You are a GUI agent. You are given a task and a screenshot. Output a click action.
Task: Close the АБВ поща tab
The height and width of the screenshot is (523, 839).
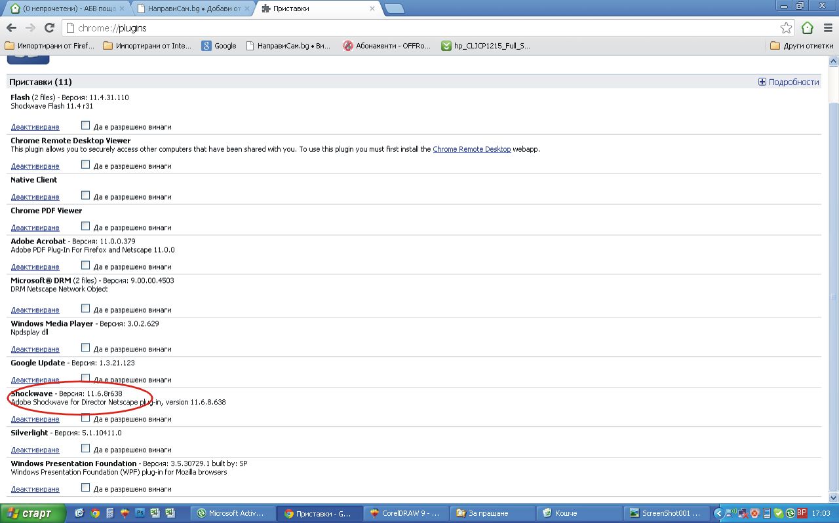tap(121, 9)
